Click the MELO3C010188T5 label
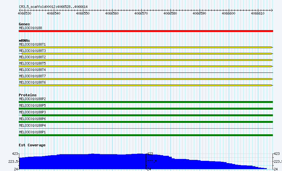This screenshot has height=171, width=282. click(32, 63)
